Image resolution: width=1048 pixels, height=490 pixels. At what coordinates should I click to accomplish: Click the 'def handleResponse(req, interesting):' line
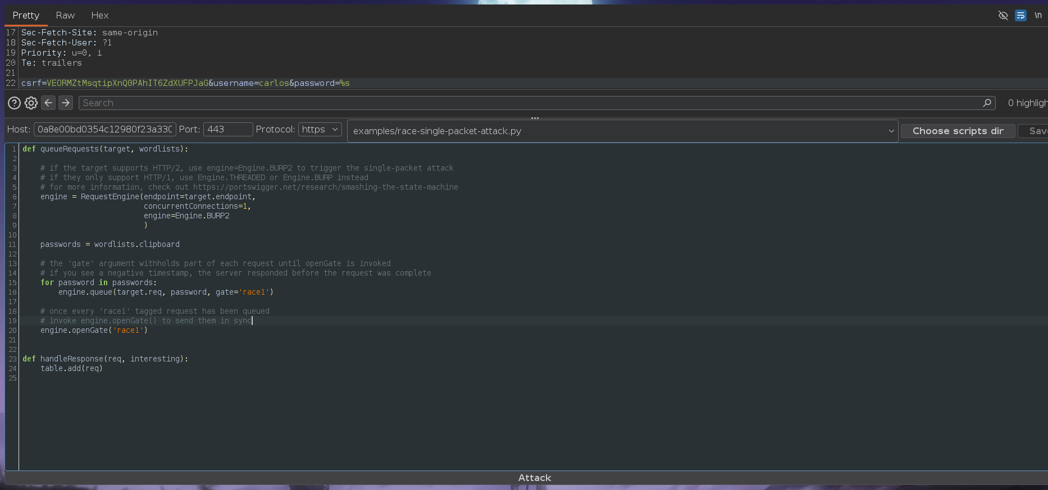[x=106, y=359]
